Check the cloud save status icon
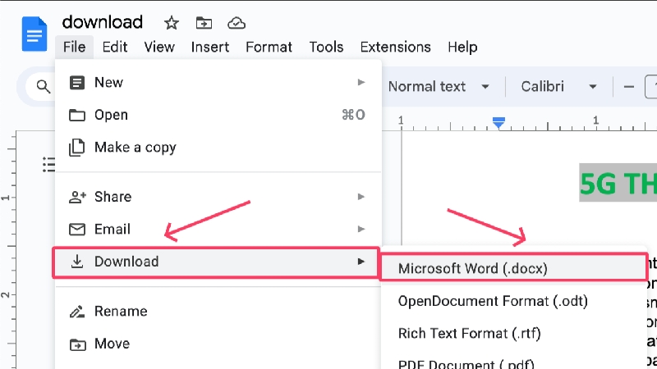 click(x=237, y=23)
